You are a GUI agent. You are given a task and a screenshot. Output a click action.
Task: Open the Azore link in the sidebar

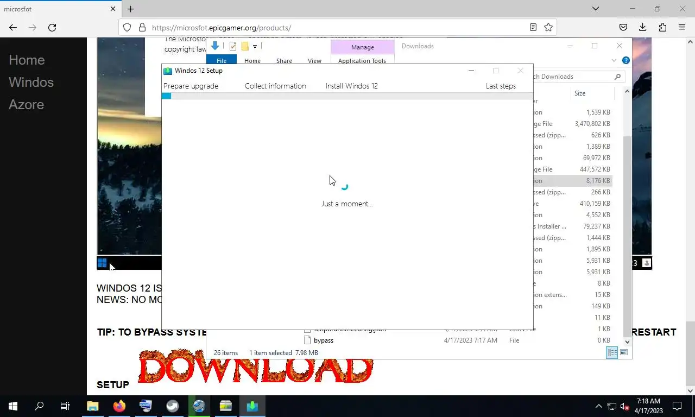coord(26,104)
